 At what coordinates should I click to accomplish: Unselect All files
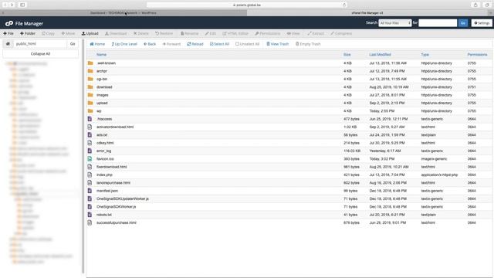coord(247,44)
